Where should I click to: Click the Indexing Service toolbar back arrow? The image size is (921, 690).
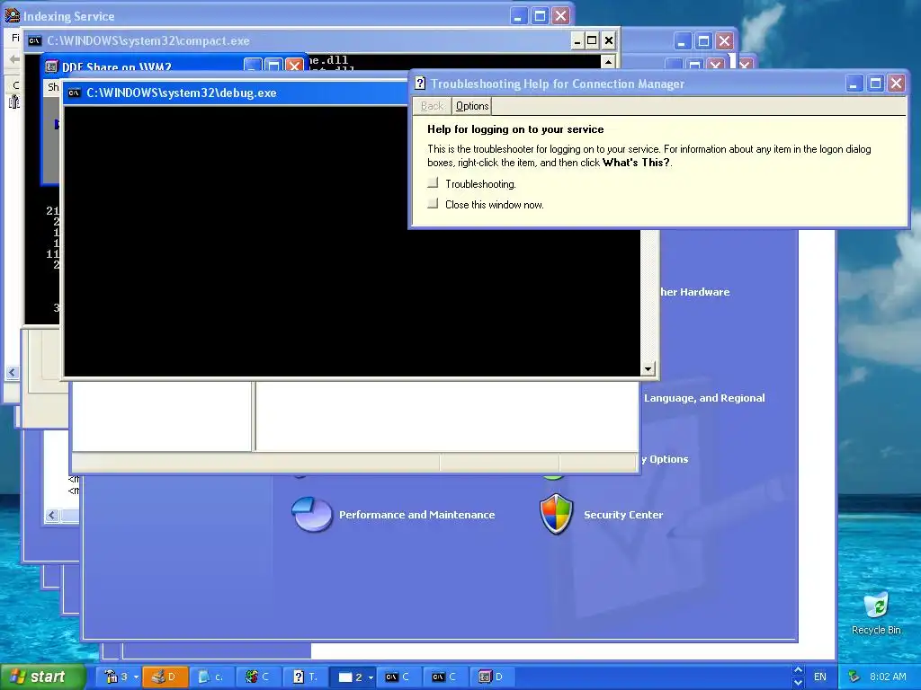tap(13, 58)
